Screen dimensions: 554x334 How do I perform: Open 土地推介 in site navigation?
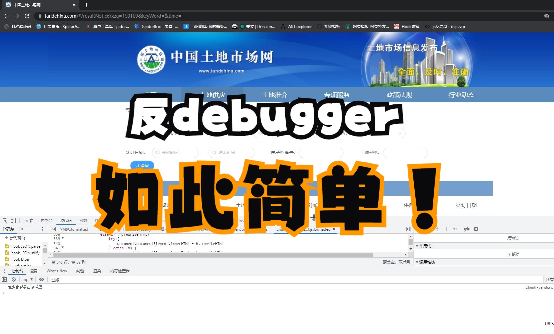pyautogui.click(x=275, y=95)
